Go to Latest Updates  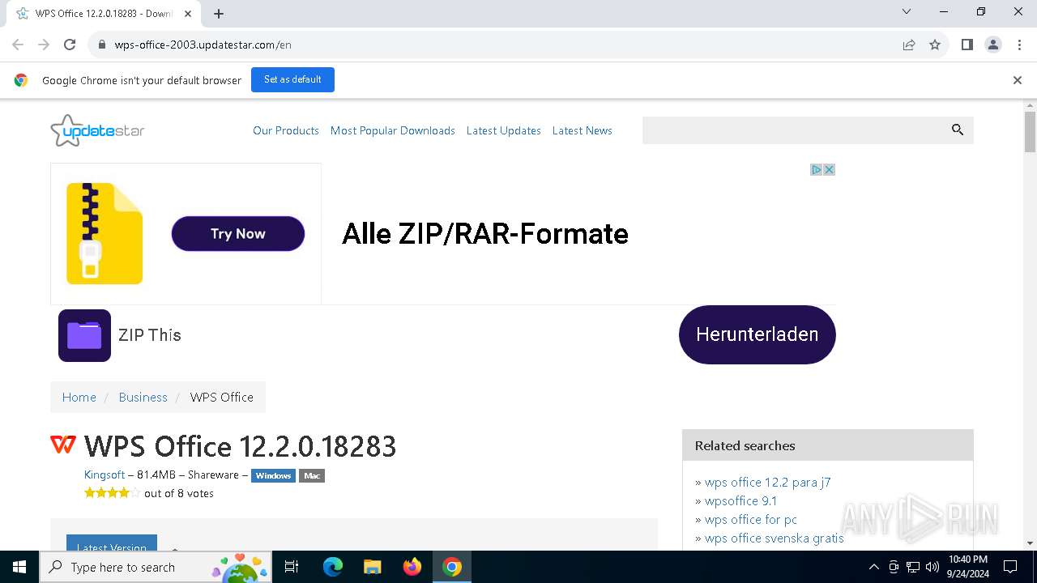pos(504,130)
